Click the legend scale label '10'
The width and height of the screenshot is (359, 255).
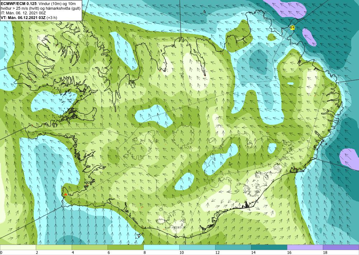tap(181, 253)
